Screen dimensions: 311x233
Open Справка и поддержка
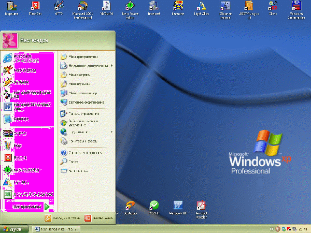click(87, 153)
